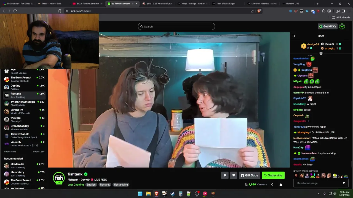The height and width of the screenshot is (198, 353).
Task: Open a new browser tab
Action: pyautogui.click(x=317, y=4)
